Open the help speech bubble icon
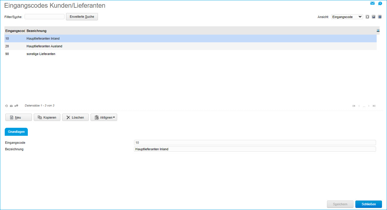The width and height of the screenshot is (387, 210). point(380,4)
